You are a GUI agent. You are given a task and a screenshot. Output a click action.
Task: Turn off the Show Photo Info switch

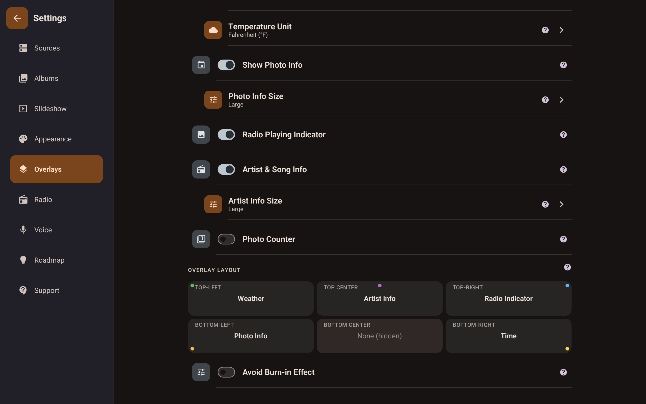[x=226, y=65]
